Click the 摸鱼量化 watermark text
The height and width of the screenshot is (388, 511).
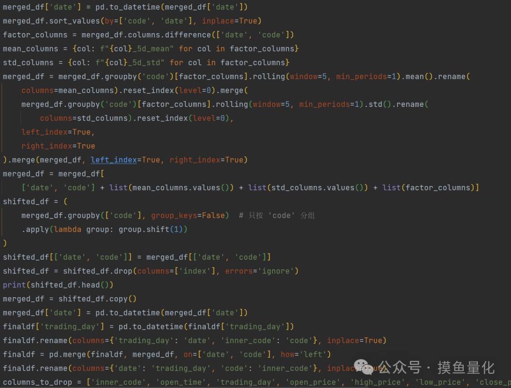[x=466, y=368]
